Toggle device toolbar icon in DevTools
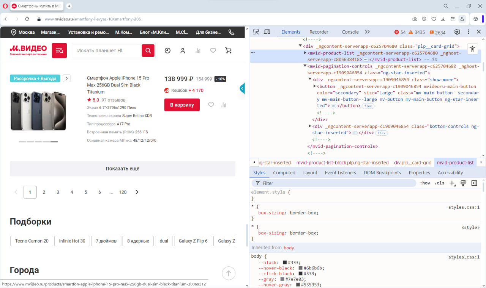This screenshot has width=486, height=288. 267,32
